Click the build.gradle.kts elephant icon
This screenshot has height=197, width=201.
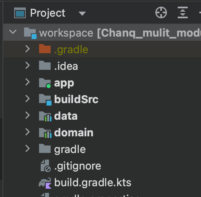tap(45, 183)
